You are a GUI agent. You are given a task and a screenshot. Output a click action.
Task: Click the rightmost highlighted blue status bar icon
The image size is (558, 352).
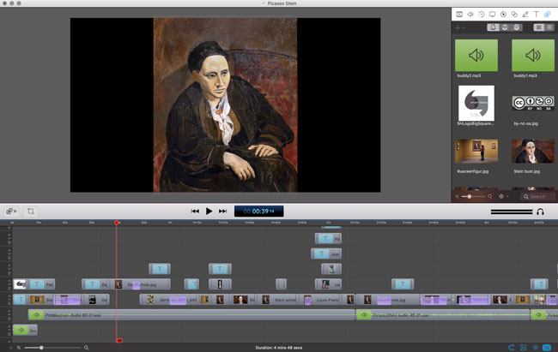547,348
